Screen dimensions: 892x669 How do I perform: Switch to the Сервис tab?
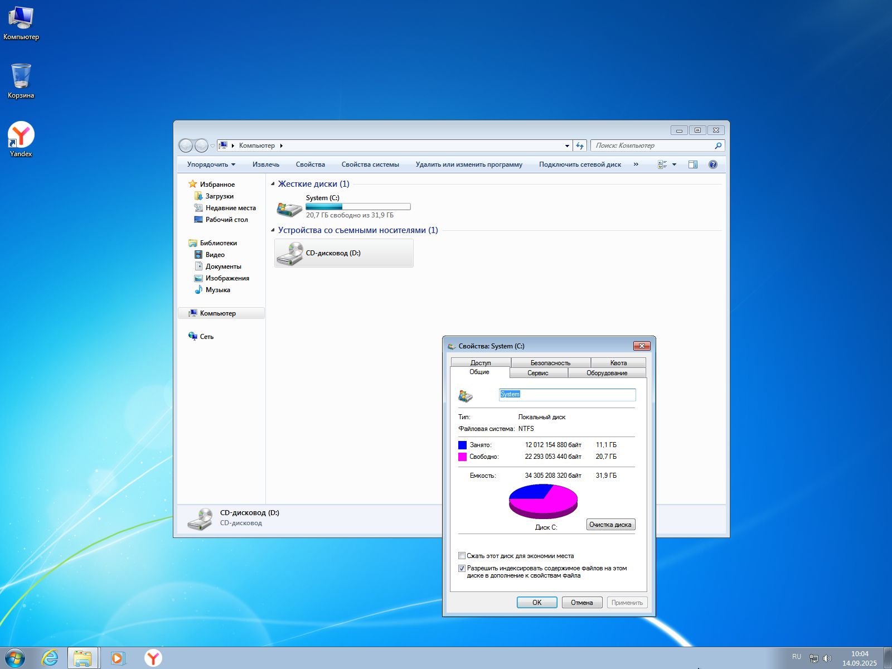coord(538,373)
